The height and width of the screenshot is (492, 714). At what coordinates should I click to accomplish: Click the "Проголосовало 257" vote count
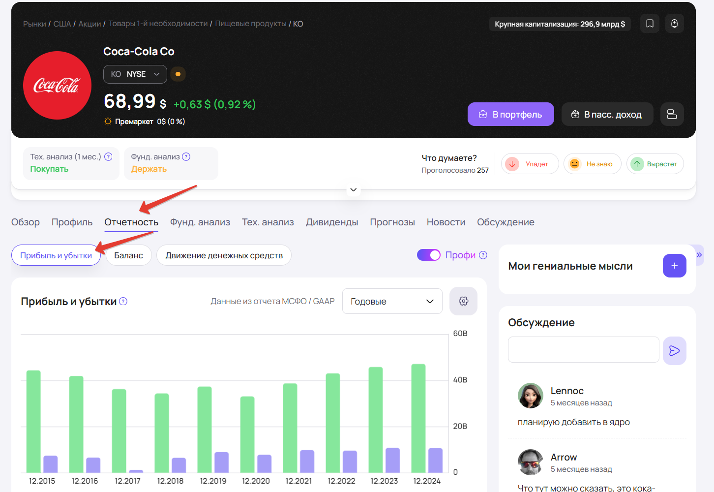455,170
